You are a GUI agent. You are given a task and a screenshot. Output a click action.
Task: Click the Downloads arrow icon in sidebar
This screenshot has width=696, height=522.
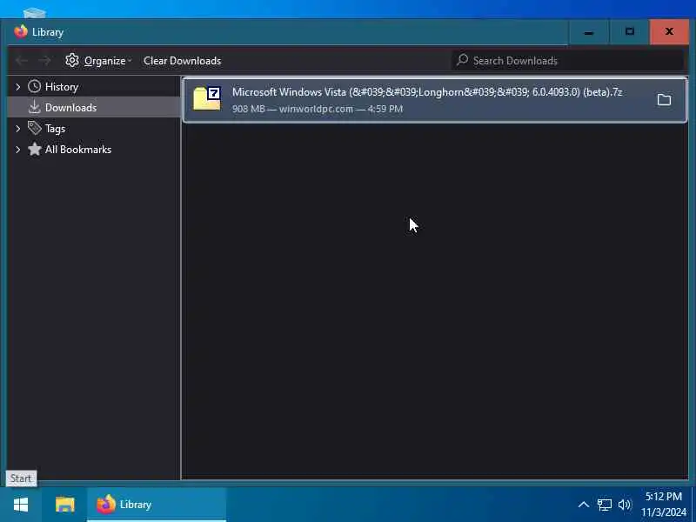click(x=34, y=107)
